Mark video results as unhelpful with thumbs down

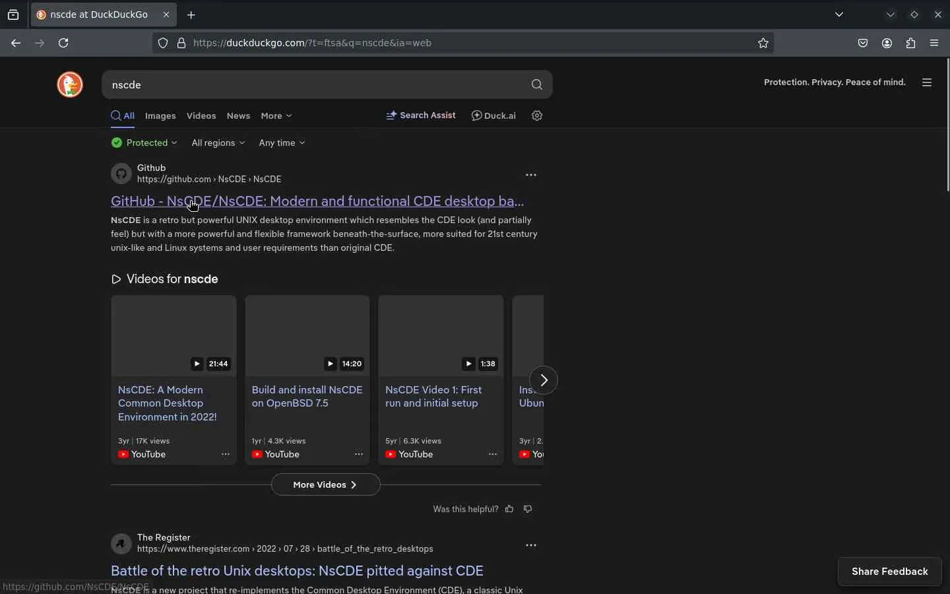coord(528,509)
